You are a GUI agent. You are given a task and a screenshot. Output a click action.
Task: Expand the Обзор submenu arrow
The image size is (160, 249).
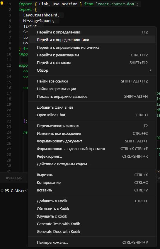[x=151, y=70]
